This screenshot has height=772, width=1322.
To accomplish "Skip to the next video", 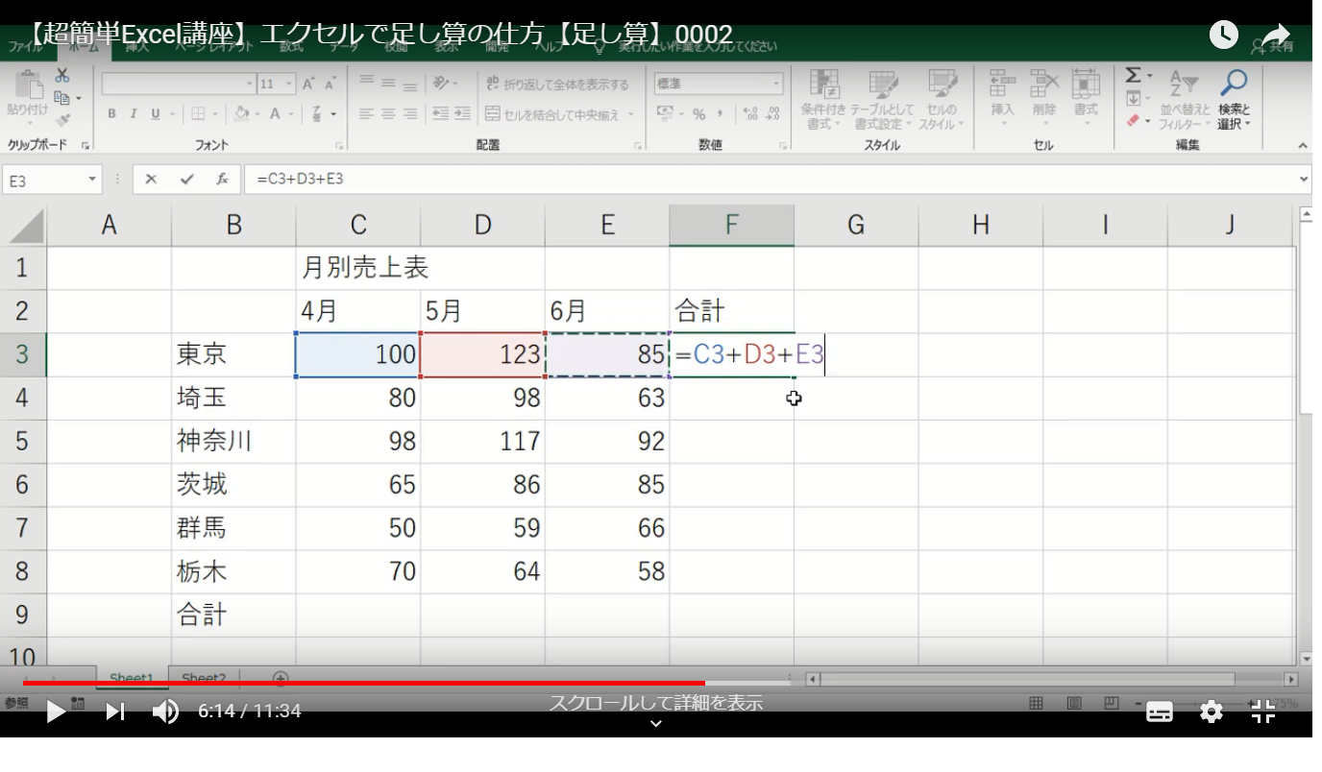I will (114, 712).
